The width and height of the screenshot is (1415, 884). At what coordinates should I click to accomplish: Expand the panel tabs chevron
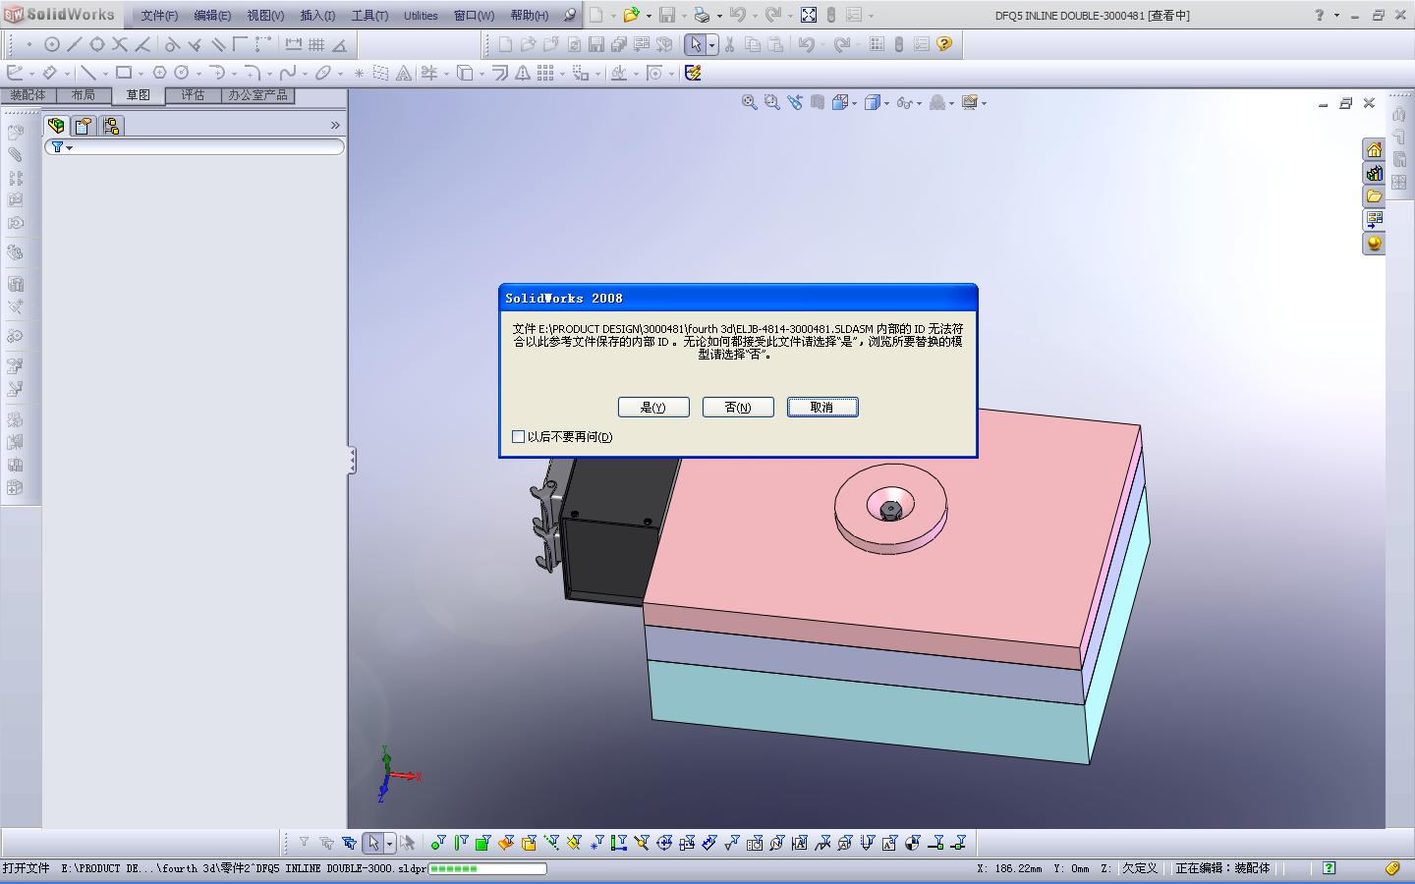[335, 126]
